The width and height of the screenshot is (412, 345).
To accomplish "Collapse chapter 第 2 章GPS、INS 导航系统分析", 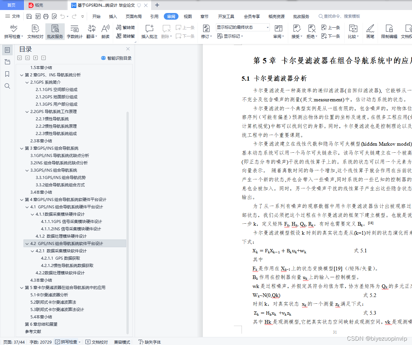I will tap(21, 75).
